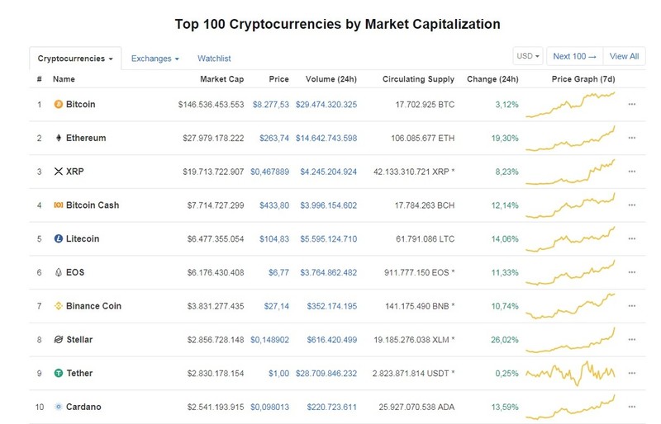Click the orange Bitcoin coin icon
The height and width of the screenshot is (424, 661).
[58, 104]
